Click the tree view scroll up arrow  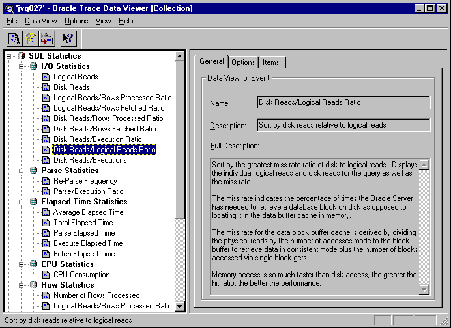(x=180, y=56)
